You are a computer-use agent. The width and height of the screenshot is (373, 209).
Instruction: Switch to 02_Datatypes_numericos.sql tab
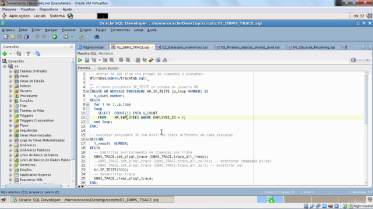click(185, 47)
